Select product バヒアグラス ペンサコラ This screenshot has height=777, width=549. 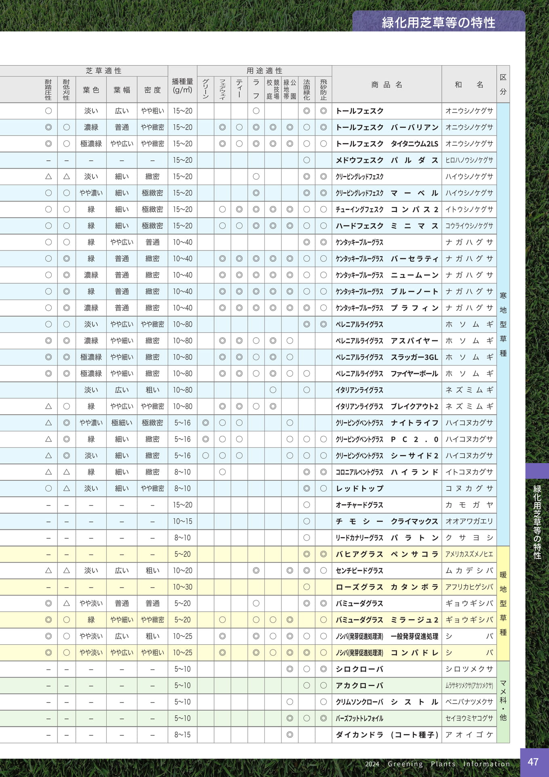coord(387,554)
